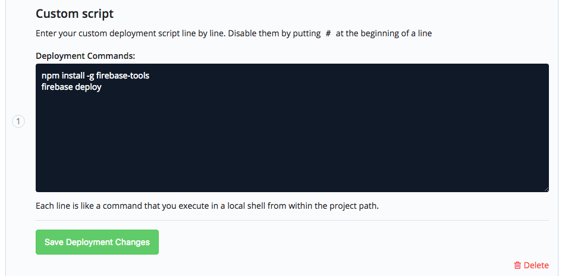Image resolution: width=562 pixels, height=276 pixels.
Task: Click the trash can icon
Action: pos(517,265)
